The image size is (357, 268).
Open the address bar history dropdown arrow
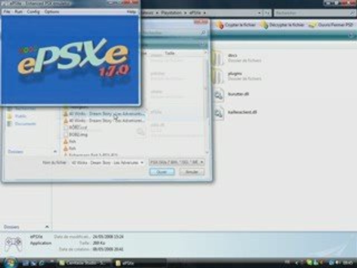(259, 13)
